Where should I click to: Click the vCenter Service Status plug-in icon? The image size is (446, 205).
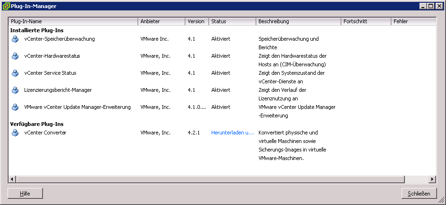[15, 73]
